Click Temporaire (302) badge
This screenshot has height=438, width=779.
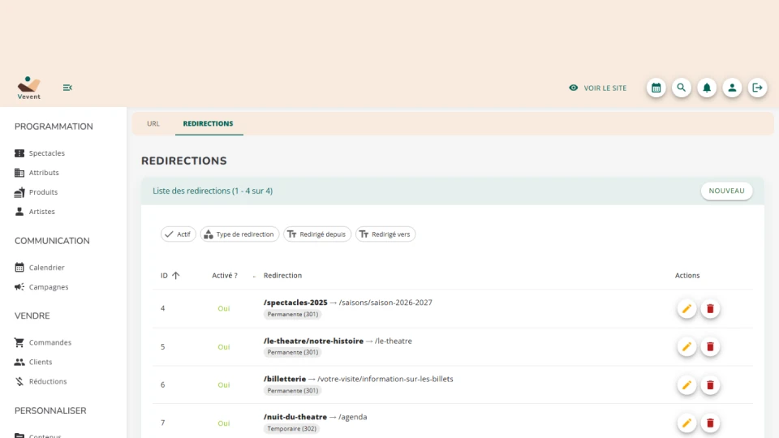point(291,428)
